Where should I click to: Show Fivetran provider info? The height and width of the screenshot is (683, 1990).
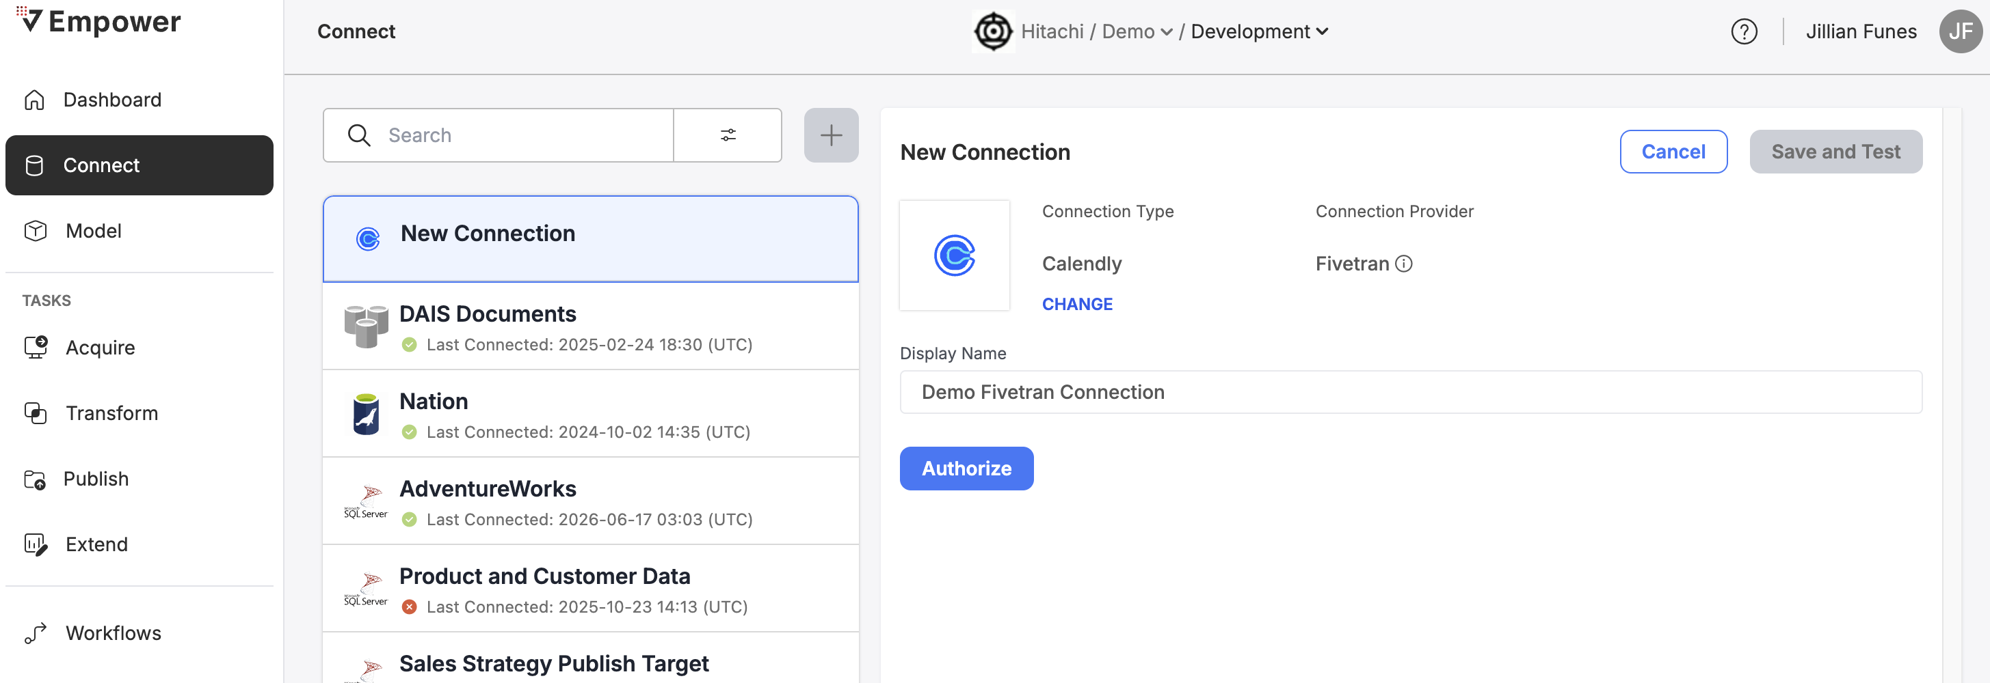point(1404,264)
